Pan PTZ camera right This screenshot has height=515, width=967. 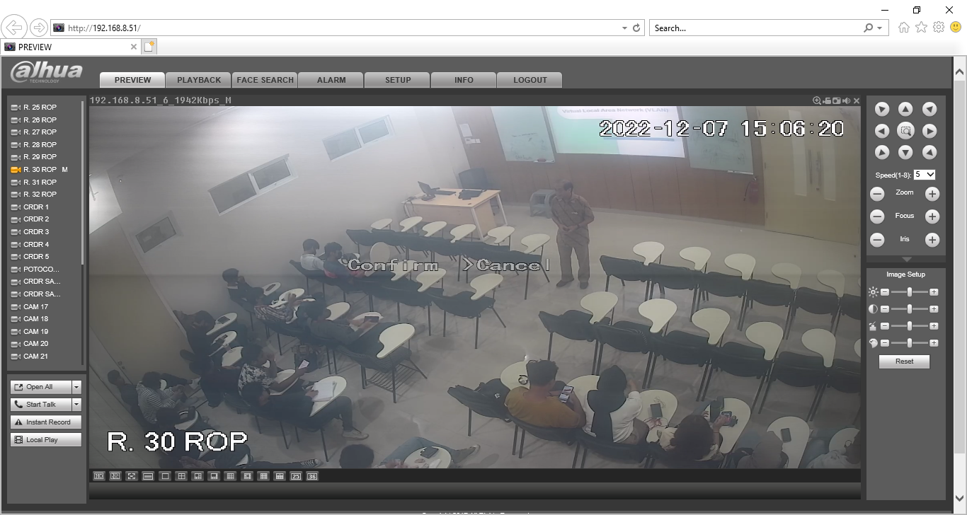click(x=929, y=131)
